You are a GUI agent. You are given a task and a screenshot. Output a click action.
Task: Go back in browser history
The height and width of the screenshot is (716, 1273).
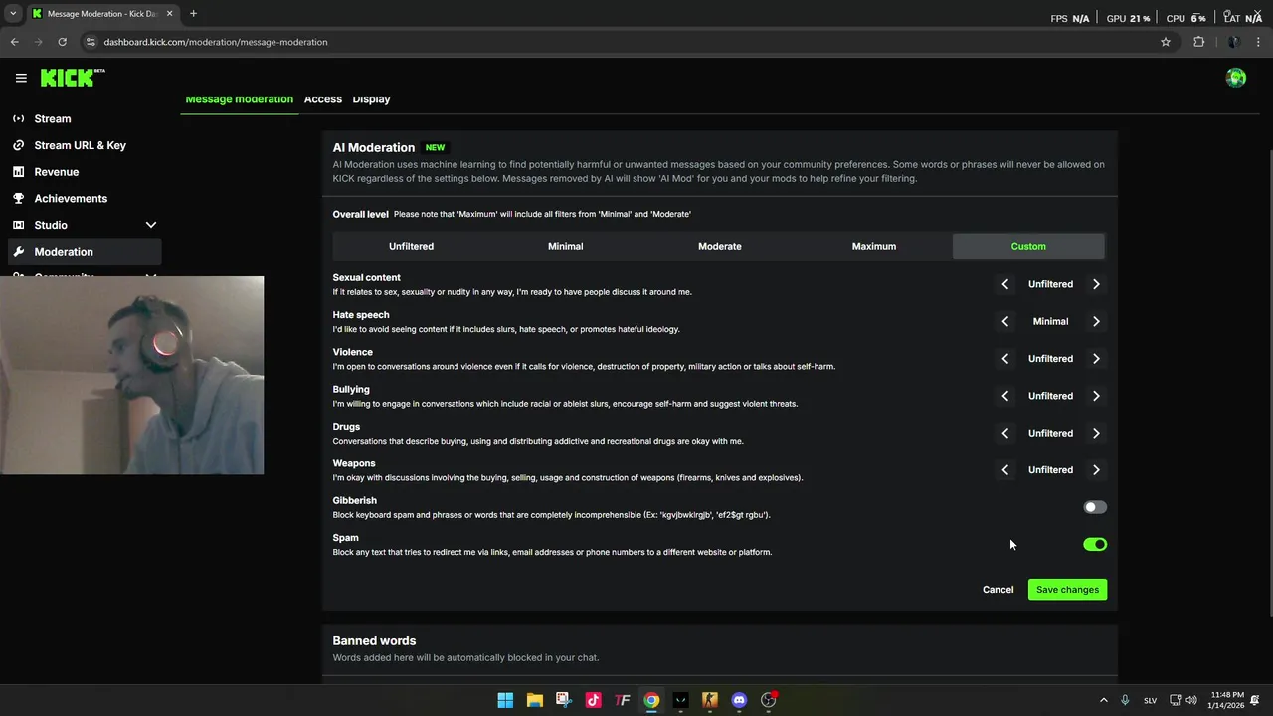pyautogui.click(x=14, y=42)
